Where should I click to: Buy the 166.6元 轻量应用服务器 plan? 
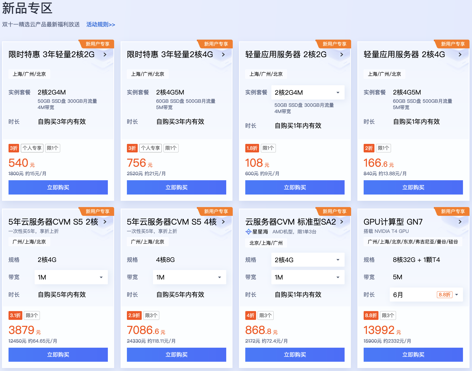(x=413, y=187)
